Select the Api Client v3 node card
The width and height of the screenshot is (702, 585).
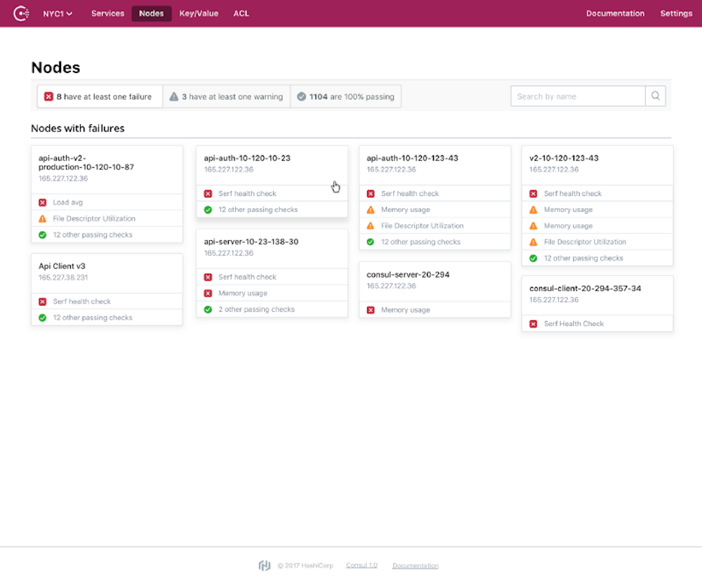pyautogui.click(x=107, y=272)
